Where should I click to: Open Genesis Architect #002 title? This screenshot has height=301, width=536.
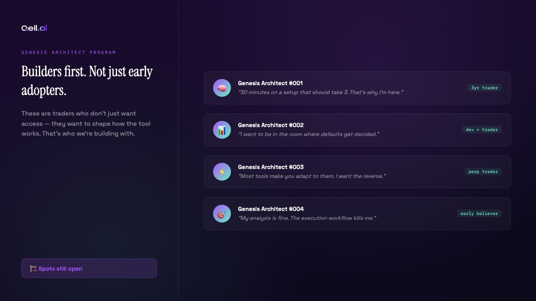point(271,125)
